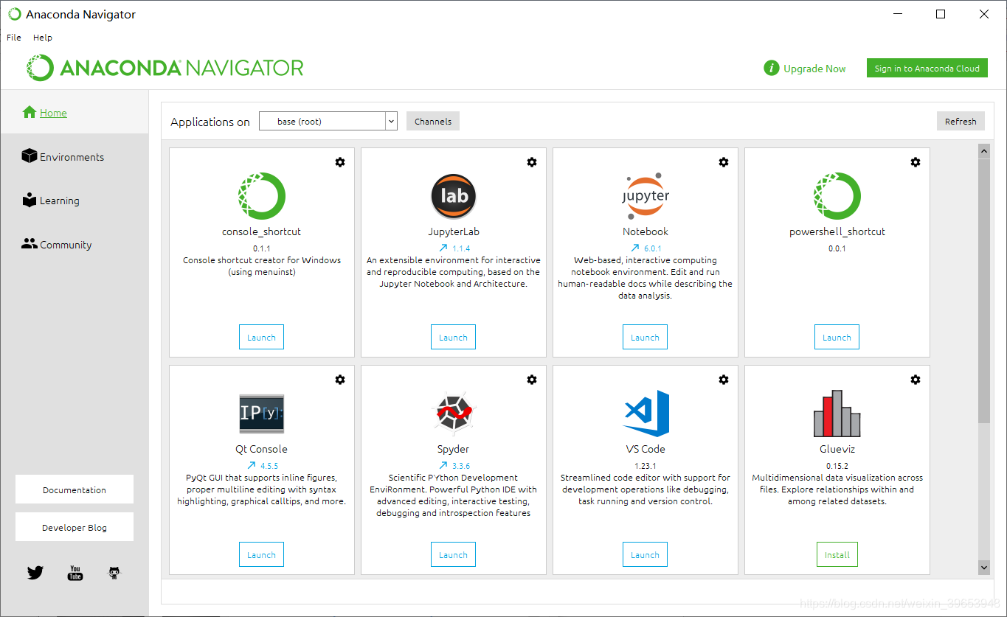The height and width of the screenshot is (617, 1007).
Task: Expand the base (root) environment dropdown
Action: pos(391,121)
